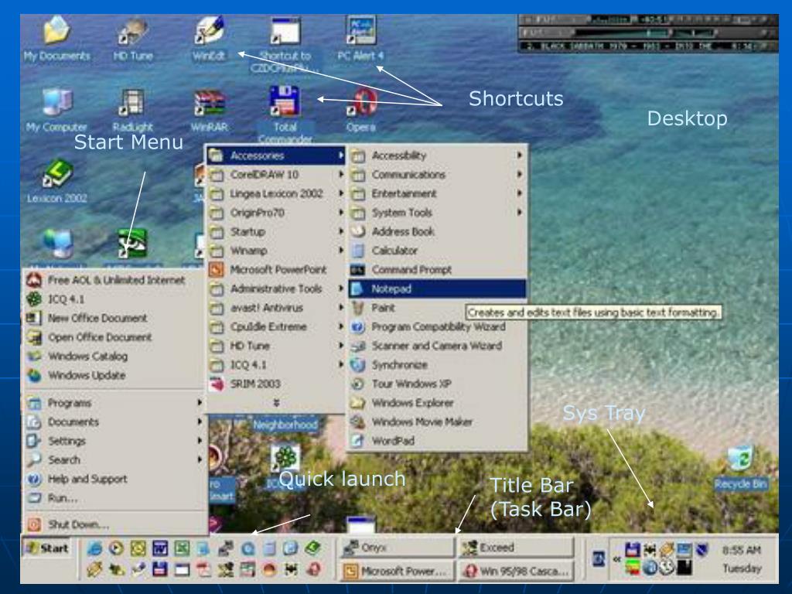
Task: Expand Search in the Start menu
Action: (x=114, y=460)
